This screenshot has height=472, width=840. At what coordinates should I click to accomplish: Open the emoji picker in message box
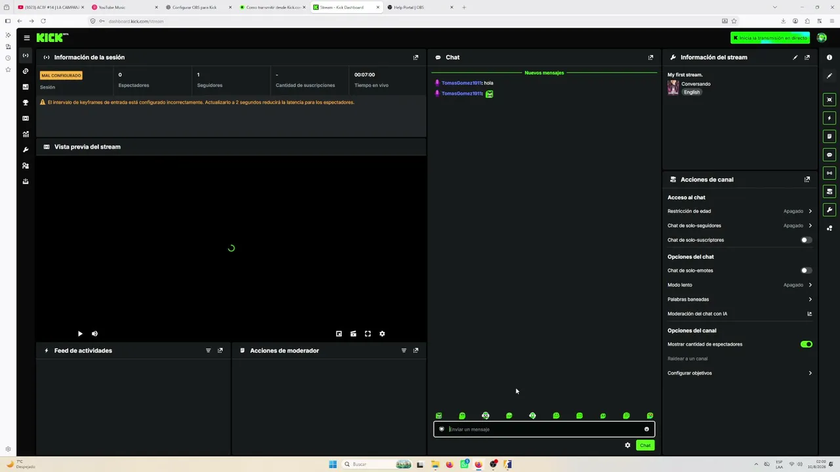[x=646, y=429]
